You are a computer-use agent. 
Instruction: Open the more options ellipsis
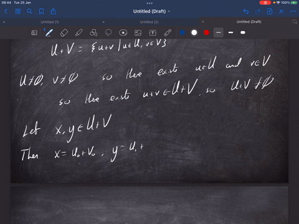293,11
